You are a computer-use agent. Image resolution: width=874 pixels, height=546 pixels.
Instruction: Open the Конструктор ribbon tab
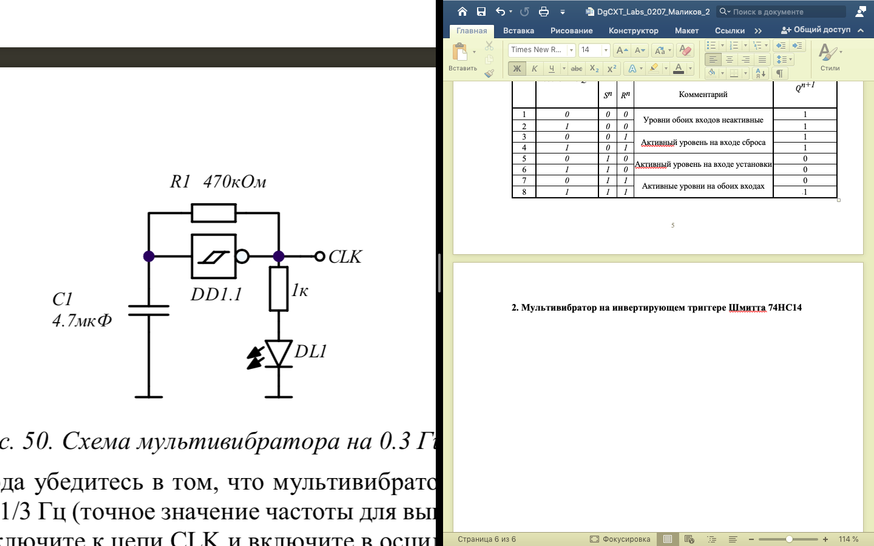pos(634,30)
